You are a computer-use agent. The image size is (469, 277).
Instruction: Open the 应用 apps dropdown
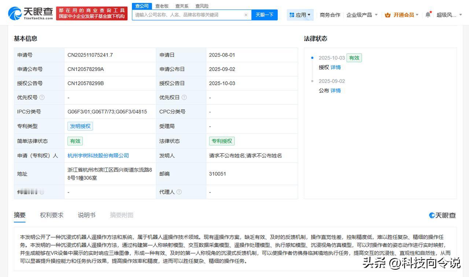click(x=300, y=15)
